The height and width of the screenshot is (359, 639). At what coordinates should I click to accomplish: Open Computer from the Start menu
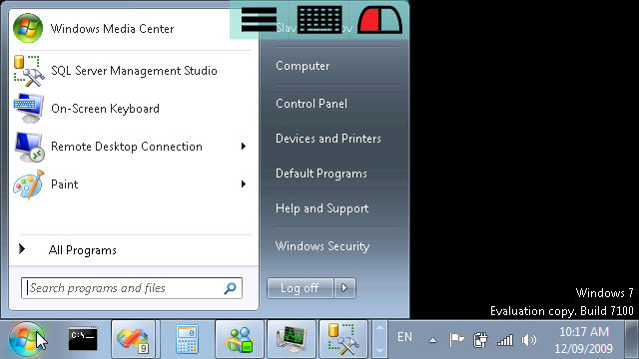click(303, 66)
